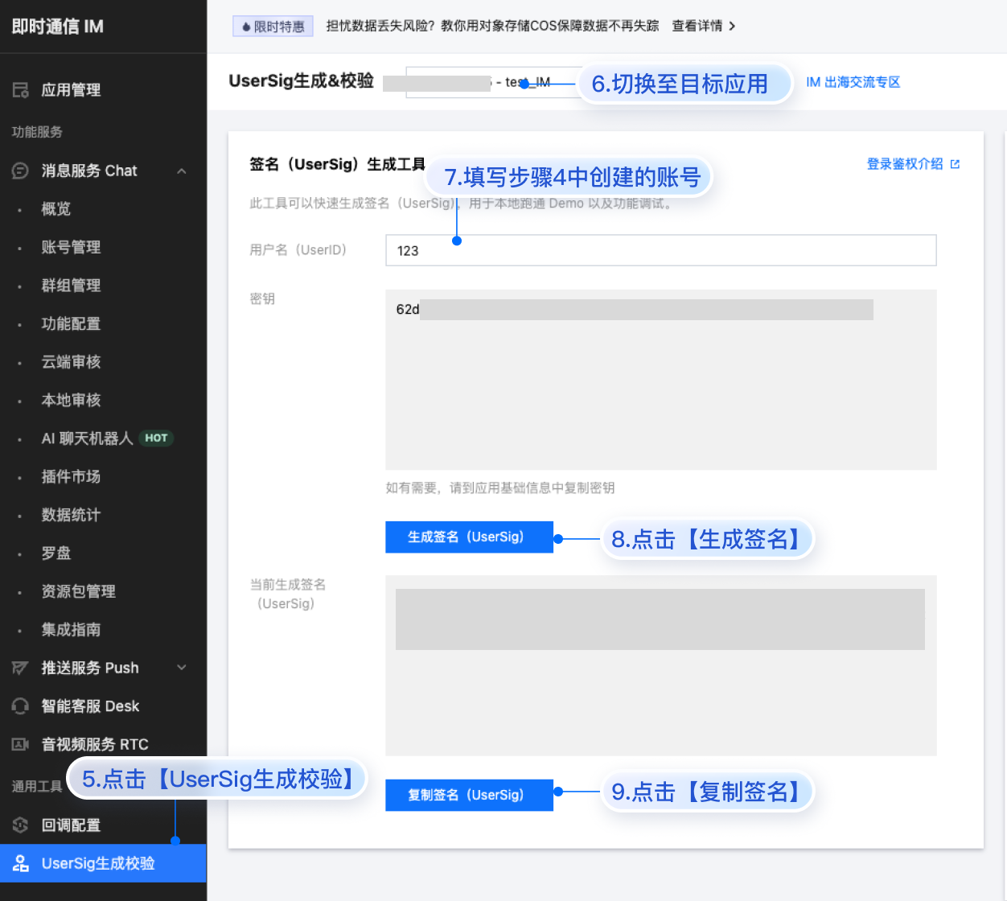The width and height of the screenshot is (1007, 901).
Task: Click the UserSig生成校验 user icon
Action: pyautogui.click(x=21, y=863)
